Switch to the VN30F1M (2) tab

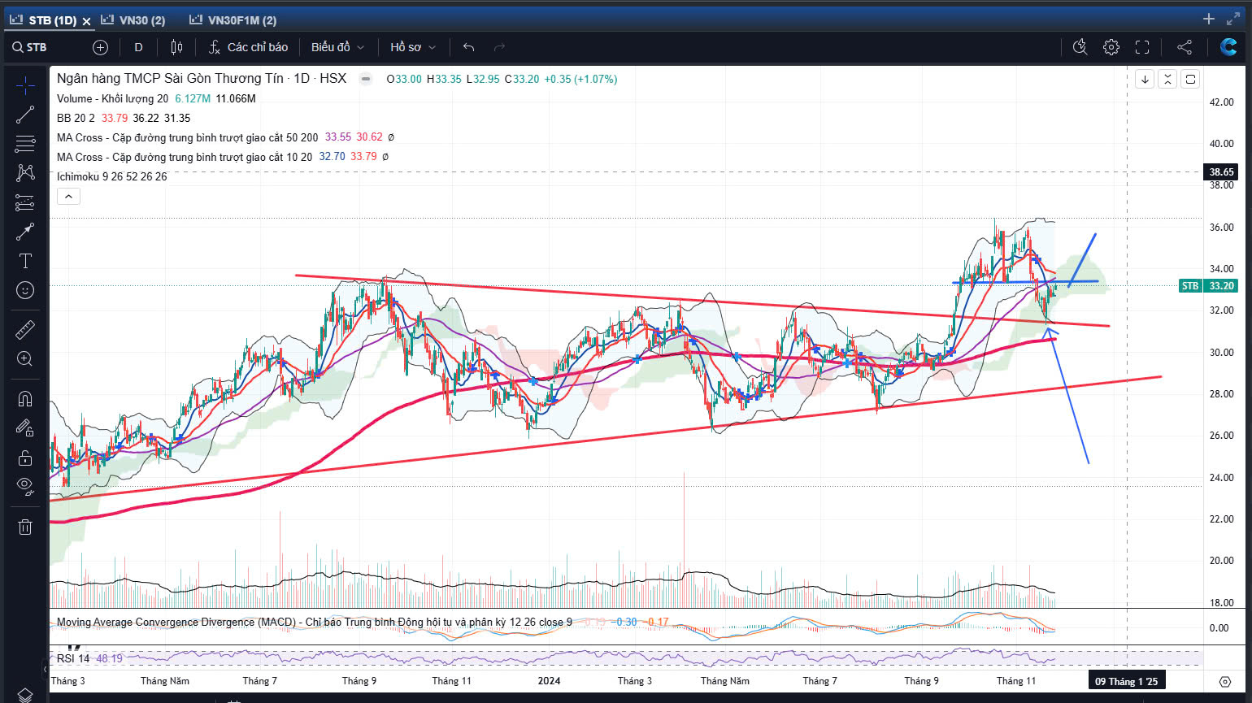[233, 20]
